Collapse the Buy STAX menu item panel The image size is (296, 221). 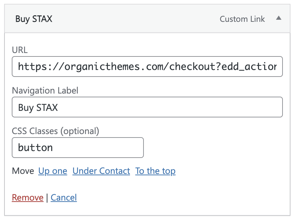point(278,18)
